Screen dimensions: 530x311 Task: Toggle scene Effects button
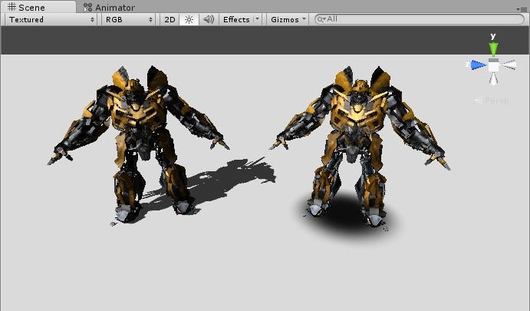[x=236, y=20]
